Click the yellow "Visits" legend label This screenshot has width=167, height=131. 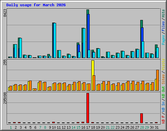pos(163,65)
